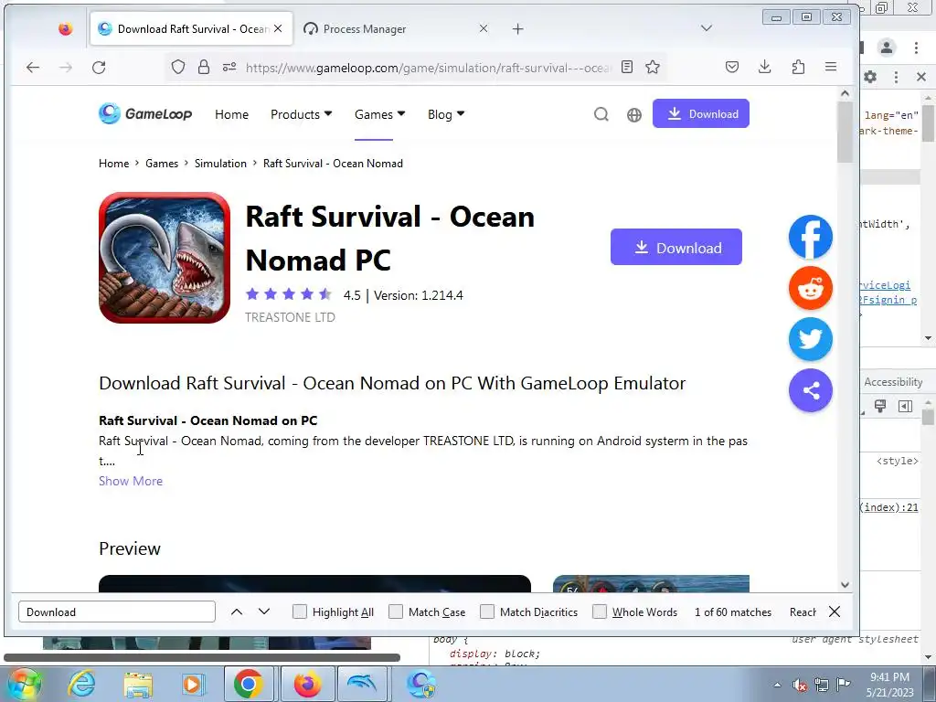936x702 pixels.
Task: Open Simulation breadcrumb link
Action: [220, 164]
